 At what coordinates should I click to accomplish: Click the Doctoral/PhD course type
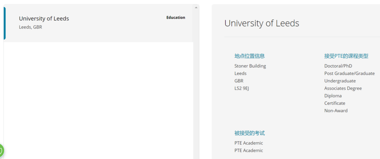(x=338, y=66)
